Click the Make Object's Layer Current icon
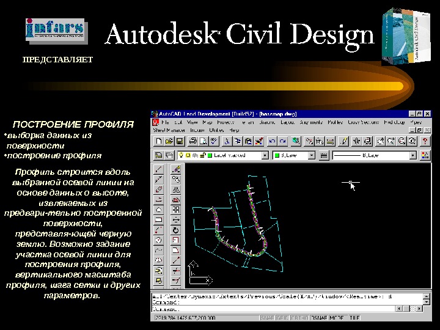 coord(158,155)
